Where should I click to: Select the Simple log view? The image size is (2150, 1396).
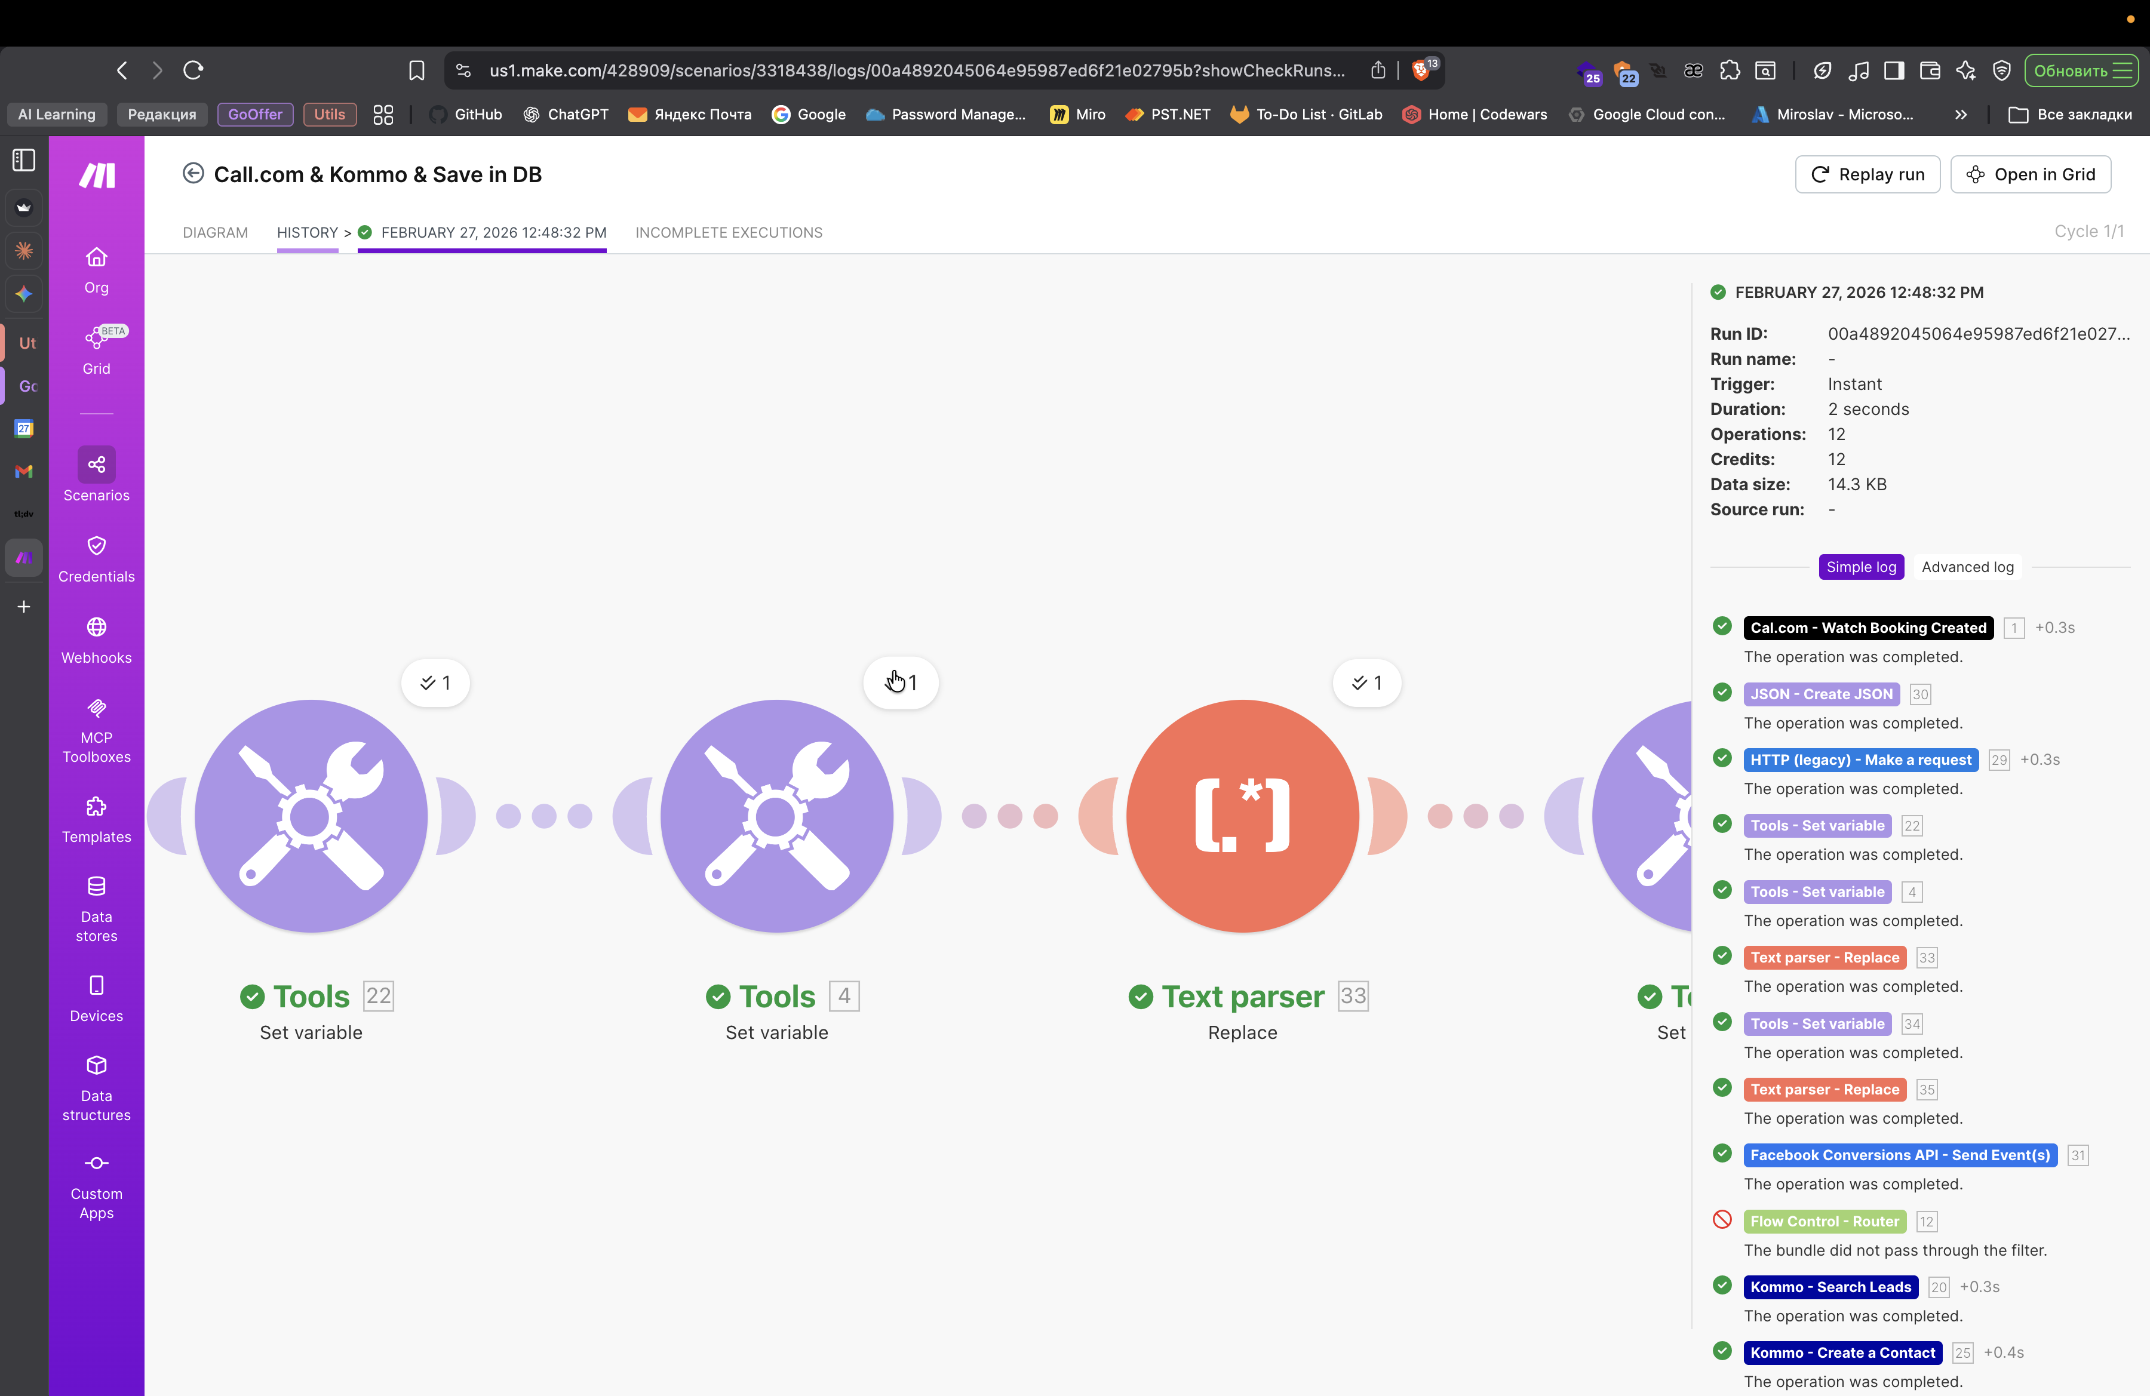click(1860, 567)
